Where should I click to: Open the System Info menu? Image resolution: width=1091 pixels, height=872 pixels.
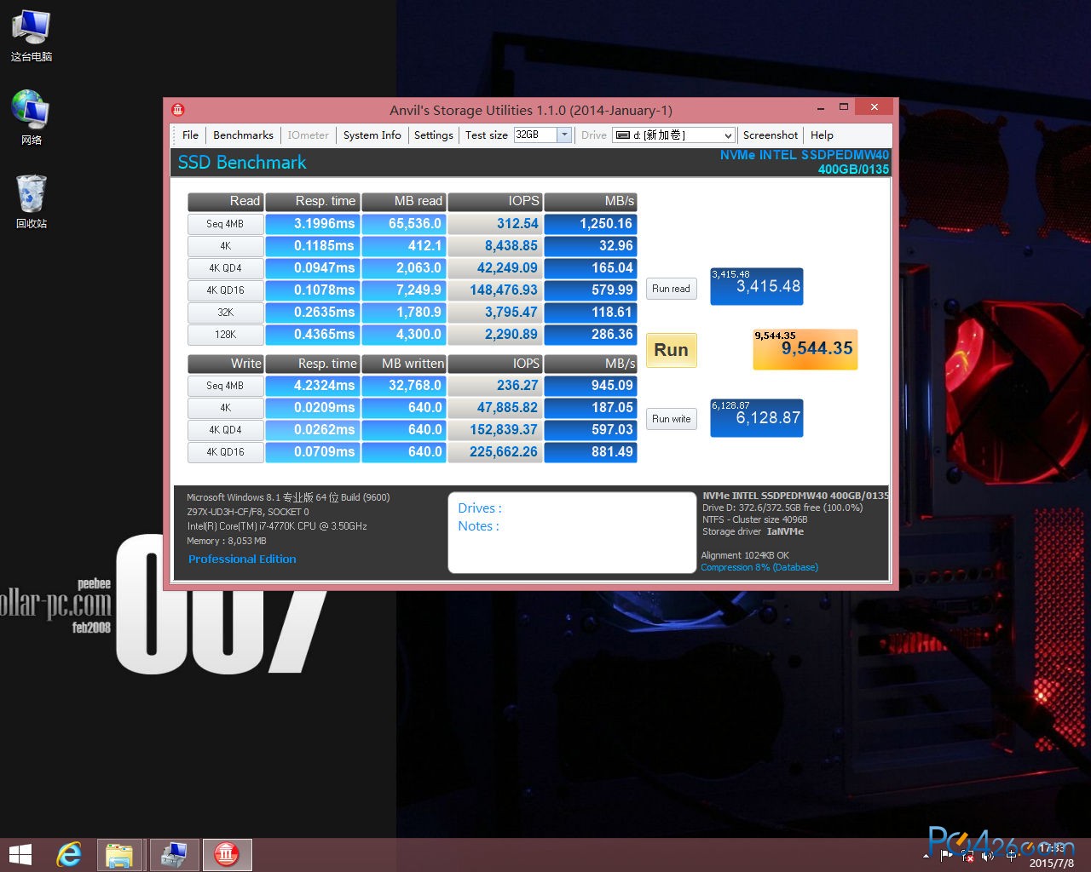(x=372, y=135)
